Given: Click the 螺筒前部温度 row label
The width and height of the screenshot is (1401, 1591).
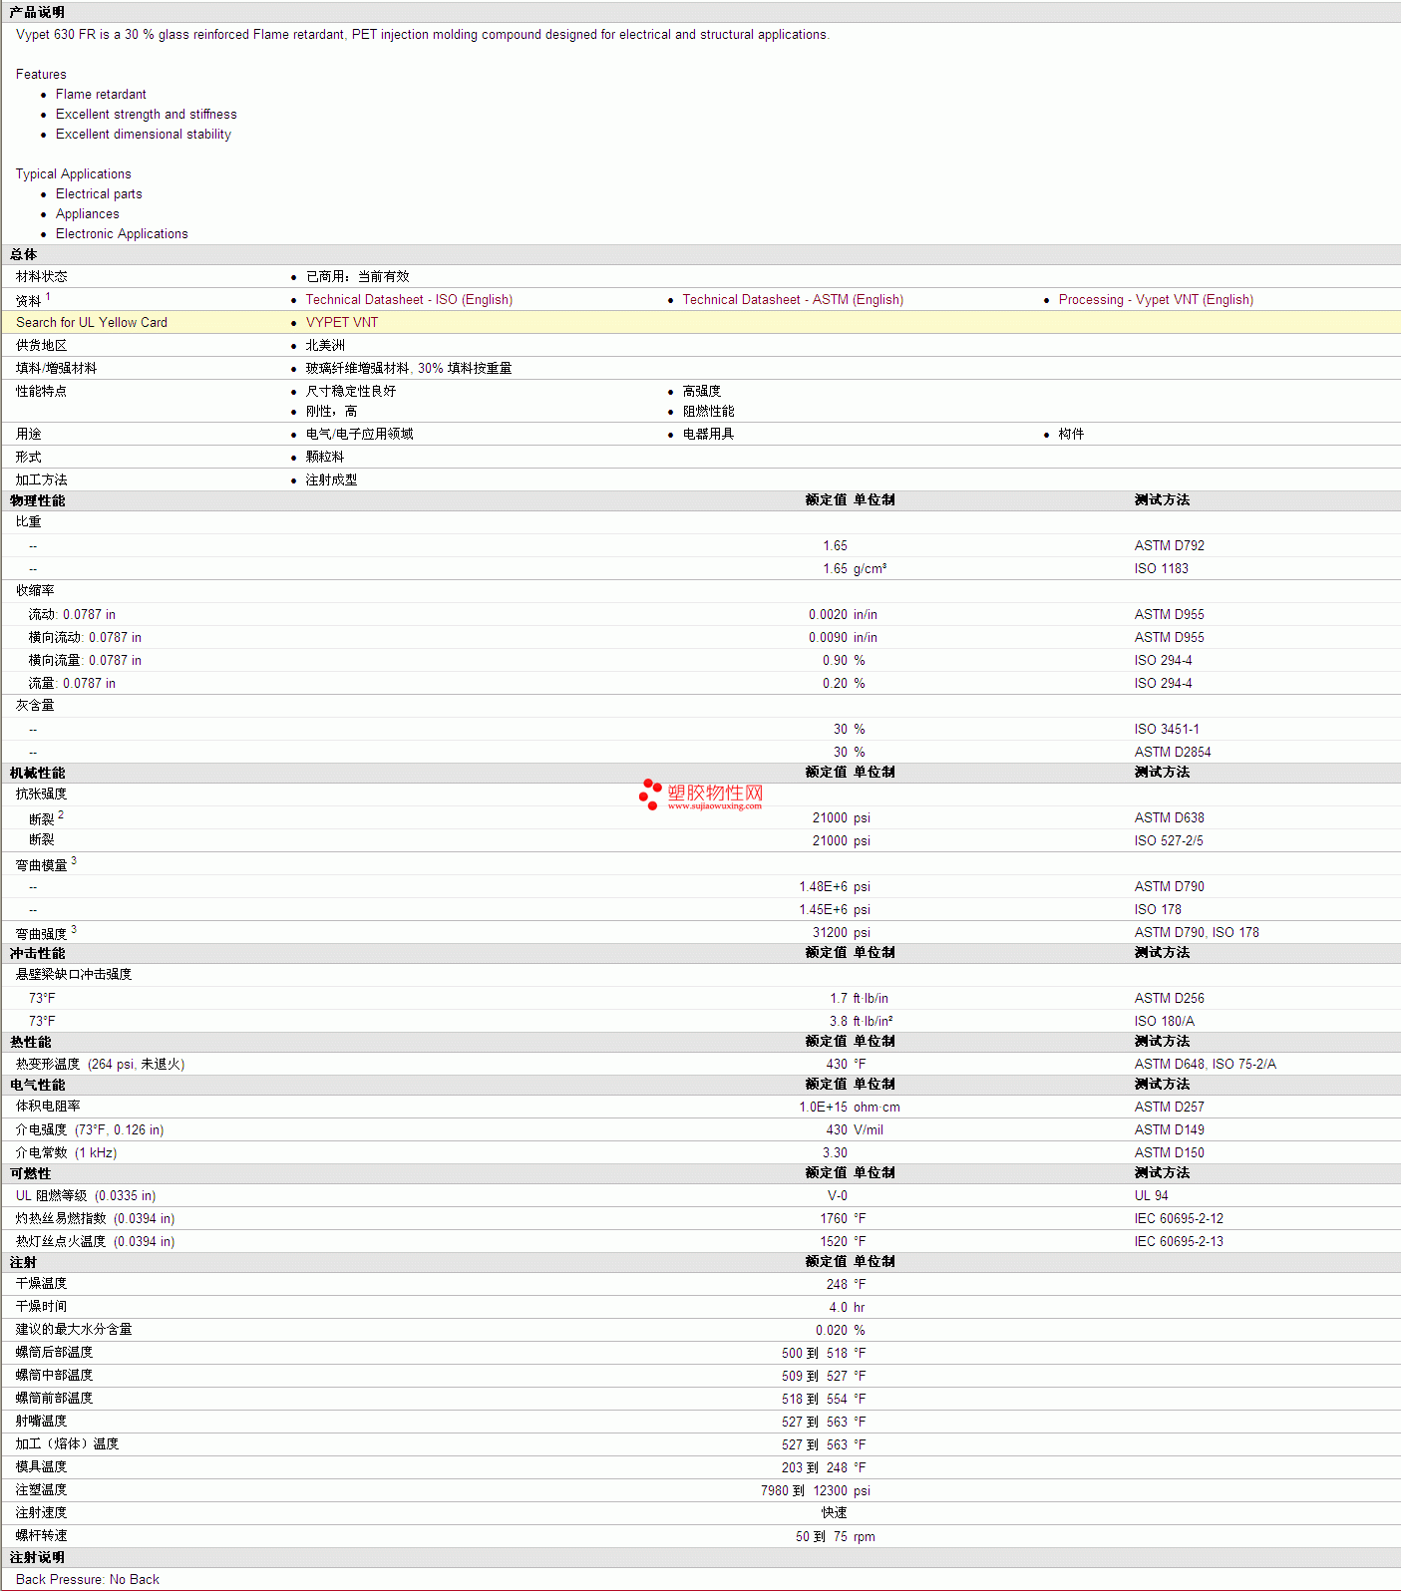Looking at the screenshot, I should tap(54, 1399).
